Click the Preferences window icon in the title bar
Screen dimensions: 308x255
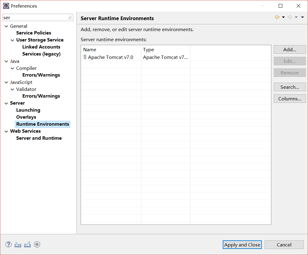[x=6, y=6]
